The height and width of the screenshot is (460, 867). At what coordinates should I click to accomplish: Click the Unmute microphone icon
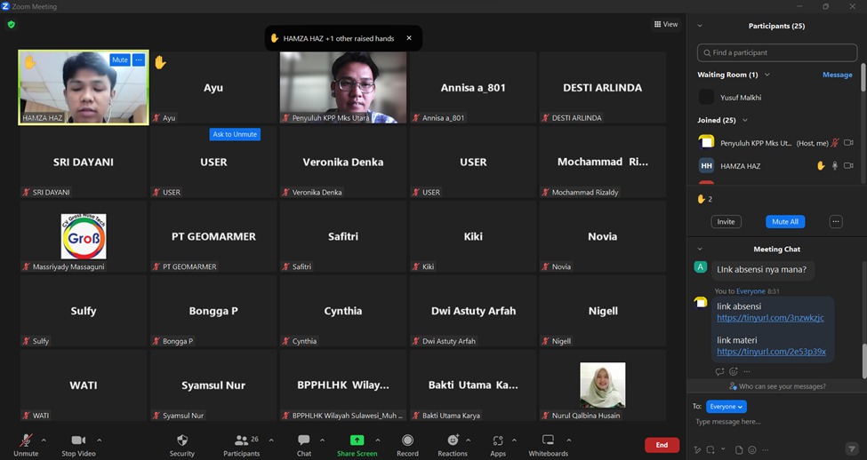pos(26,440)
